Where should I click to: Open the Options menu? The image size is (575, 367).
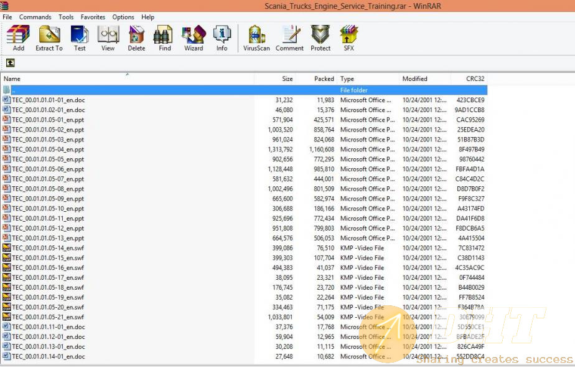tap(123, 17)
